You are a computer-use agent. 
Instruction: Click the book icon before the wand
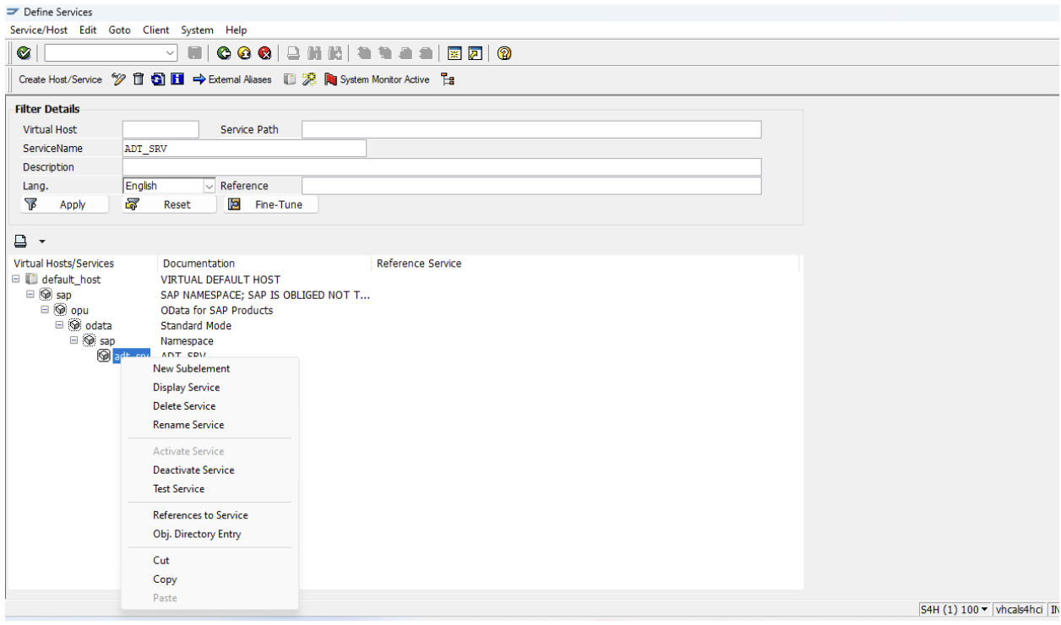[289, 79]
